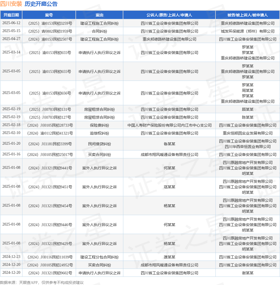
Task: Select date cell 2025-06-12
Action: point(11,23)
